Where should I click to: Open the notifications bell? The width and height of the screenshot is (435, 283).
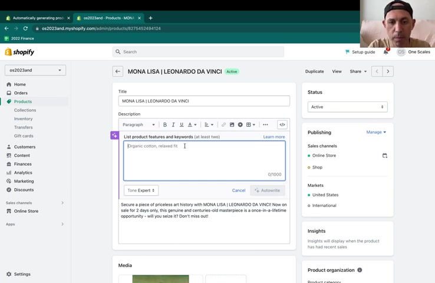(386, 52)
